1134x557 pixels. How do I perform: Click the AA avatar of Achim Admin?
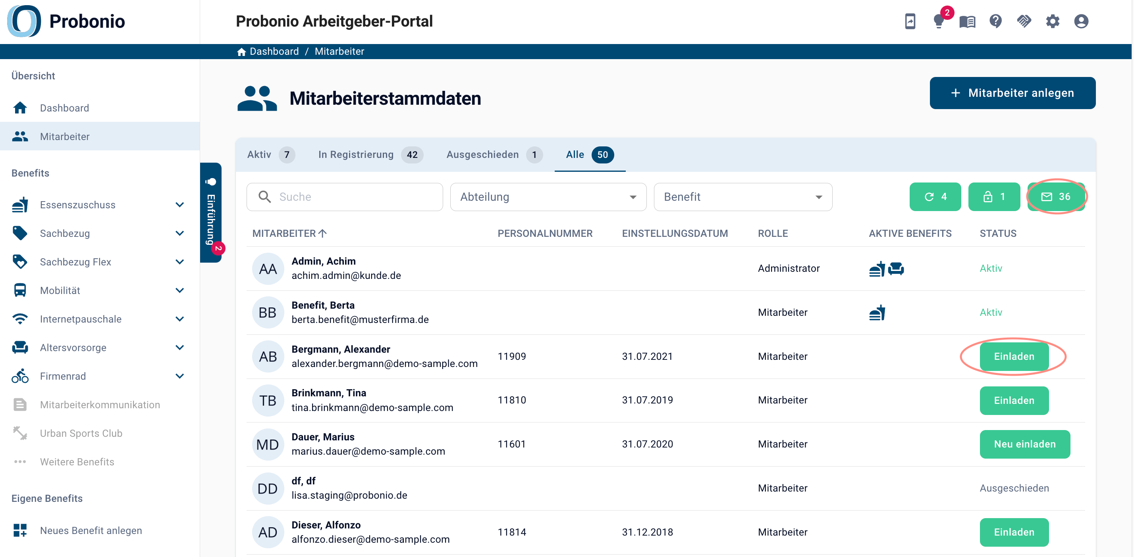[268, 268]
